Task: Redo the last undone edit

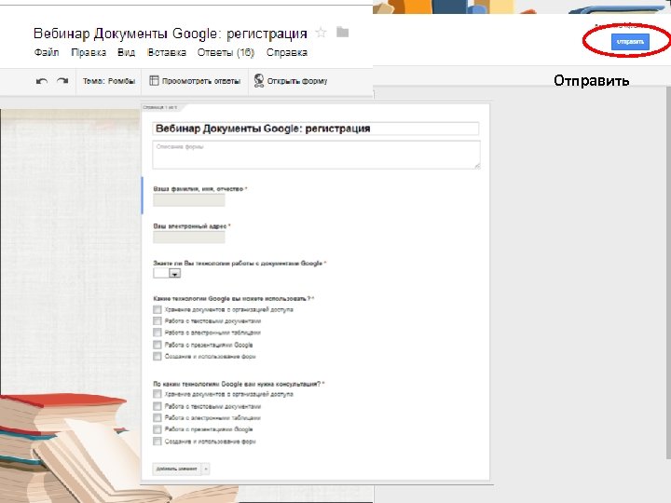Action: tap(63, 81)
